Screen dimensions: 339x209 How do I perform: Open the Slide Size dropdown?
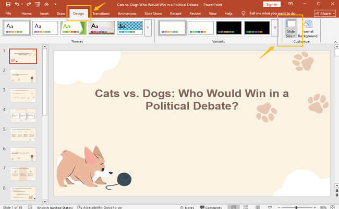pyautogui.click(x=290, y=29)
